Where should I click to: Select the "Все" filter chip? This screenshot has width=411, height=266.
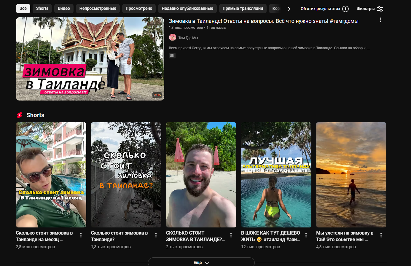[23, 9]
